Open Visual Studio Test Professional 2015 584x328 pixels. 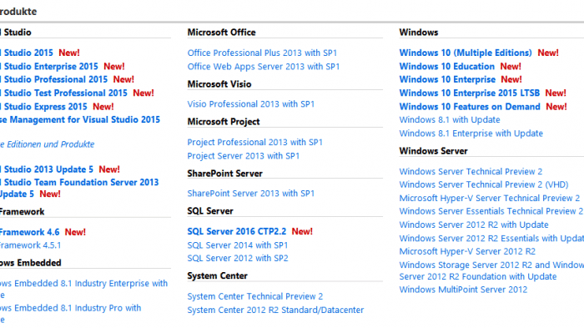point(63,93)
